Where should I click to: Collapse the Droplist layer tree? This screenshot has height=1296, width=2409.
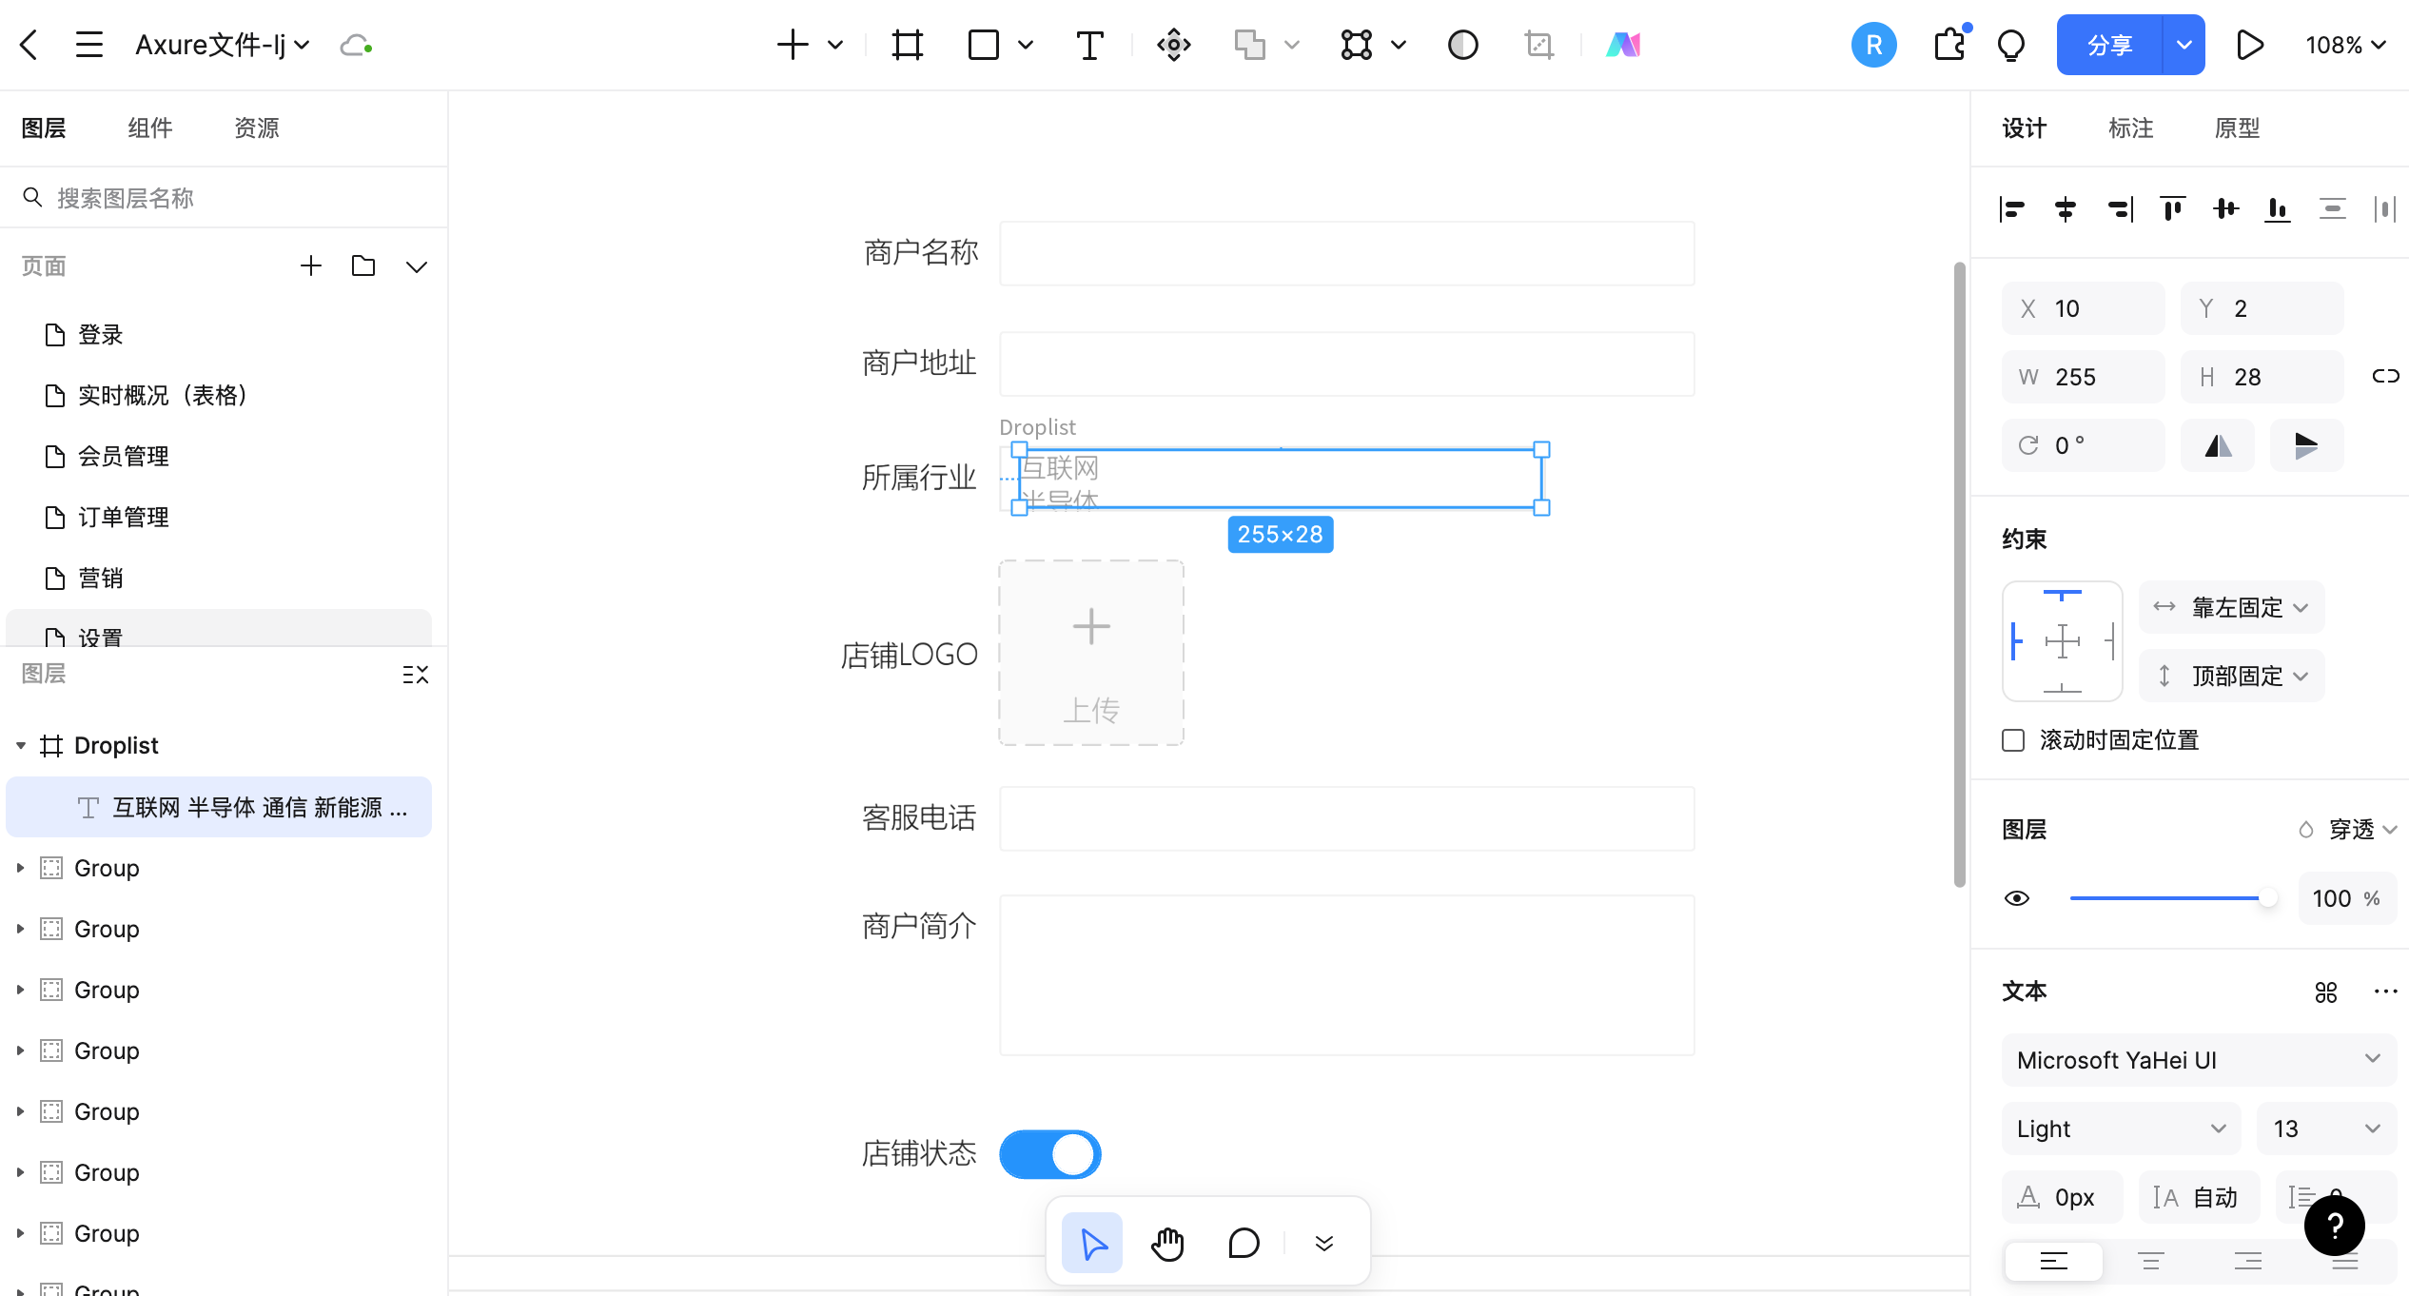(x=21, y=746)
